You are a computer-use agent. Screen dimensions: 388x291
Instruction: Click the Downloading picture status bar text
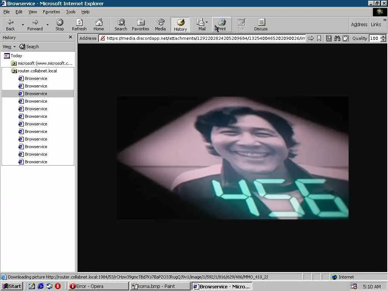138,277
